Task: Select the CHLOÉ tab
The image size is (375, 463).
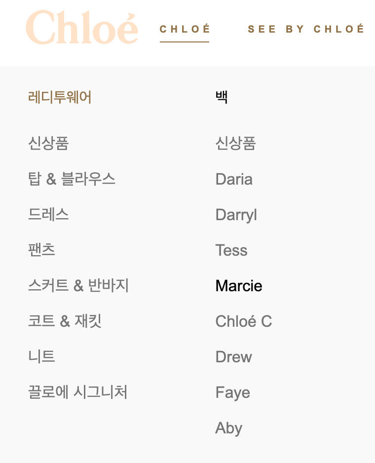Action: click(x=185, y=30)
